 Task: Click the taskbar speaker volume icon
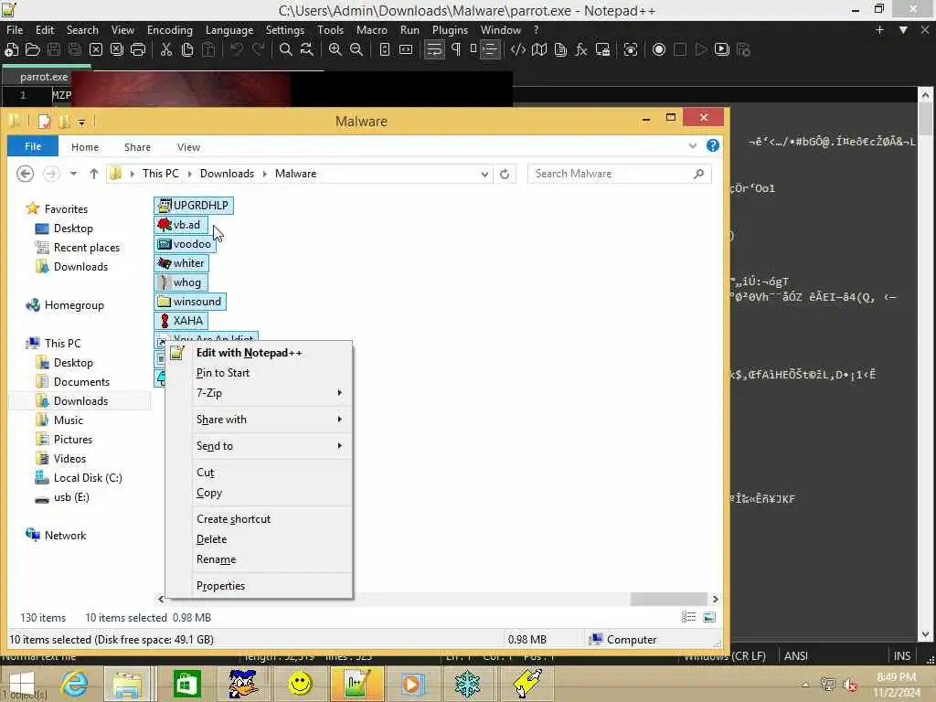click(x=850, y=685)
